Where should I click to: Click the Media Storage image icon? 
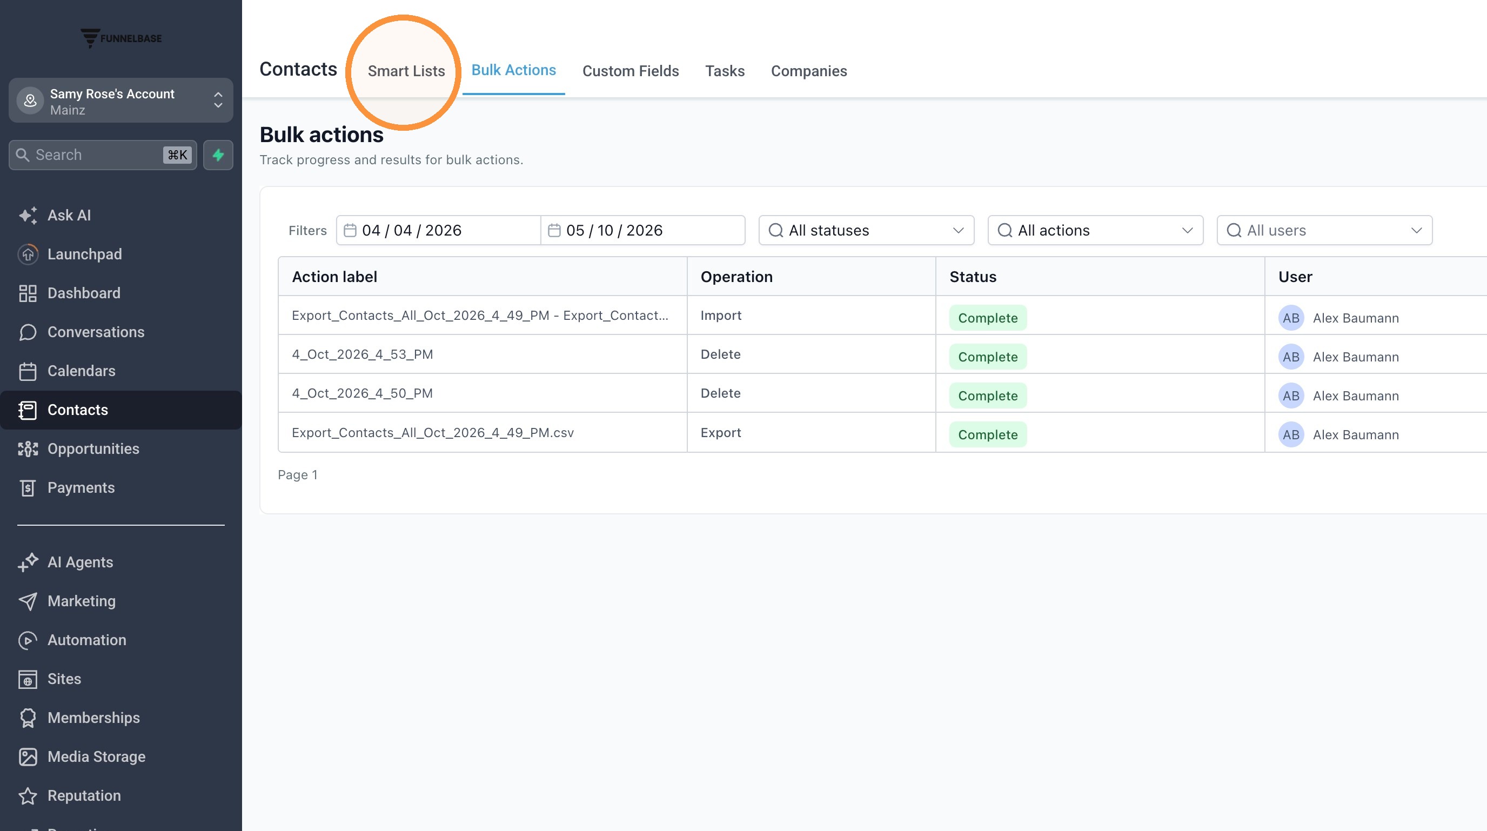pos(28,756)
